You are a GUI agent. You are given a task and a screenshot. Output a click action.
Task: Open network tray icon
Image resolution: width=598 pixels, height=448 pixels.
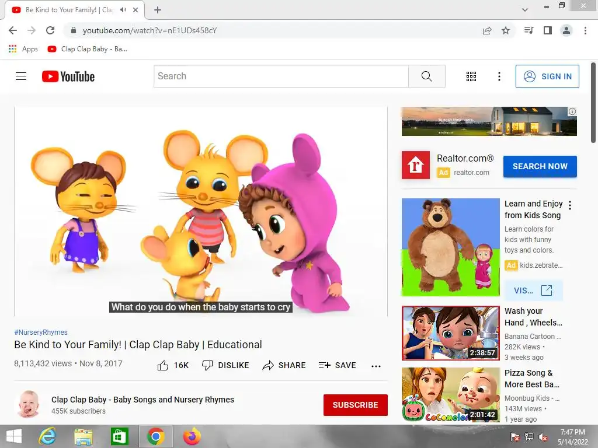[529, 437]
